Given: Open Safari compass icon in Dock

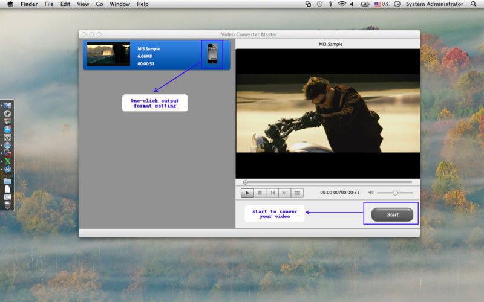Looking at the screenshot, I should click(7, 145).
